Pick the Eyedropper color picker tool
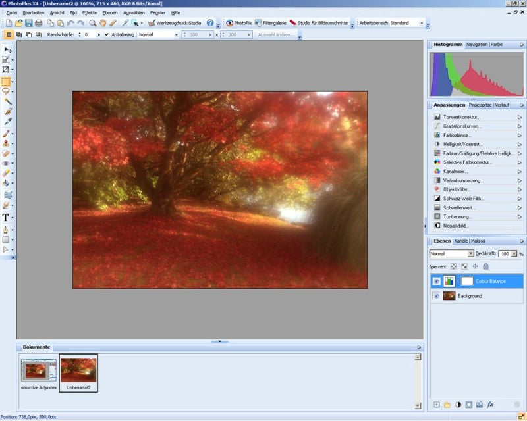The image size is (527, 421). [x=7, y=121]
